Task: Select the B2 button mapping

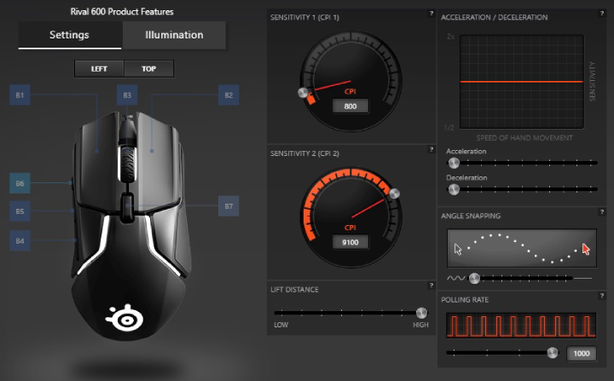Action: click(228, 96)
